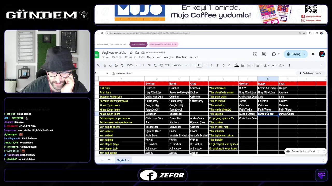Collapse the menus with chevron arrow
The height and width of the screenshot is (186, 332).
320,65
